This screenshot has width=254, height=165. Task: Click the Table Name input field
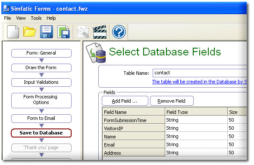(x=200, y=73)
